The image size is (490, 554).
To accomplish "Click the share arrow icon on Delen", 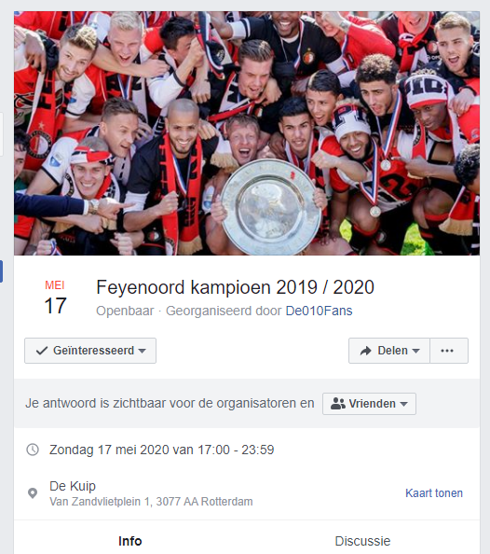I will (x=366, y=351).
